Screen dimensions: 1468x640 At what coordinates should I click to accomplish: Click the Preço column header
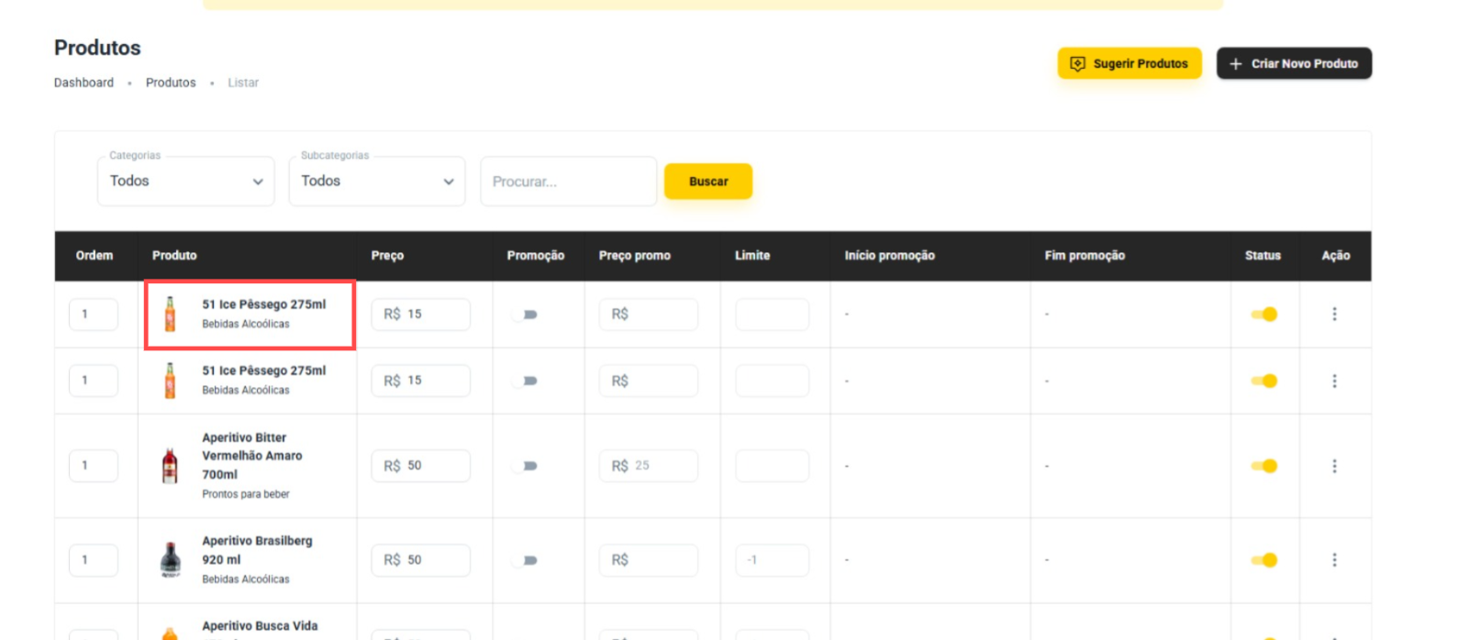pyautogui.click(x=387, y=256)
